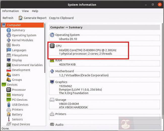
Task: Select the Sensors tree item text
Action: 17,119
